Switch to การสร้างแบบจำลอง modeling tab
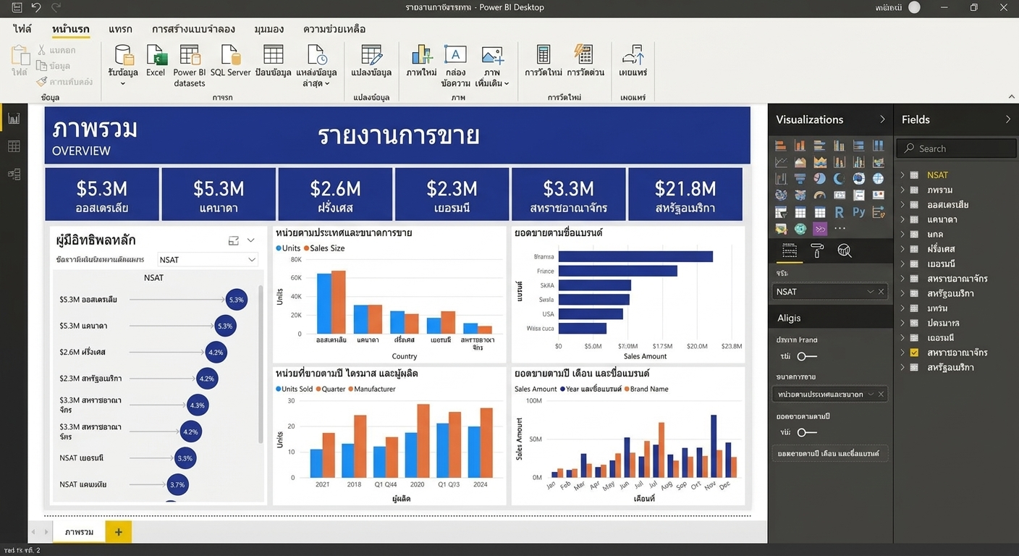 click(x=193, y=30)
